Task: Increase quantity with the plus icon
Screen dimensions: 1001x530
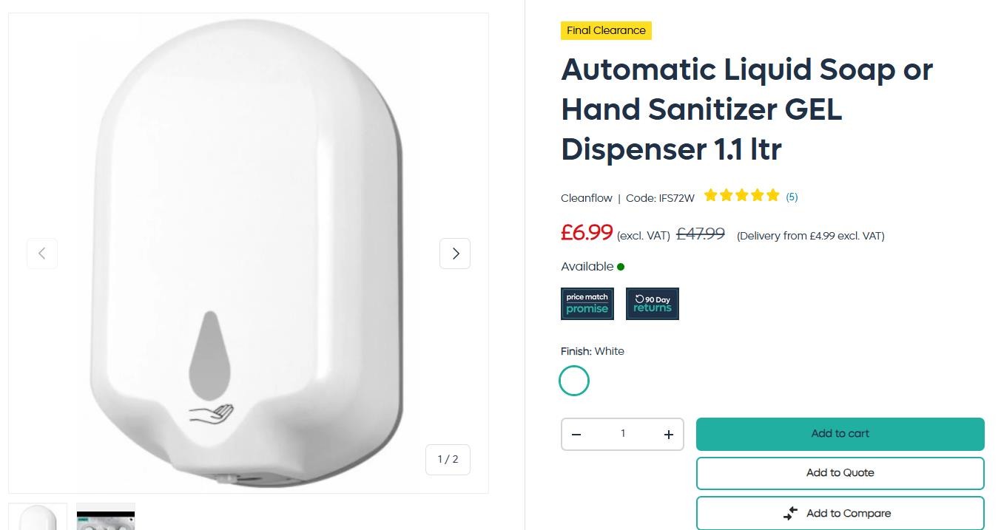Action: [668, 435]
